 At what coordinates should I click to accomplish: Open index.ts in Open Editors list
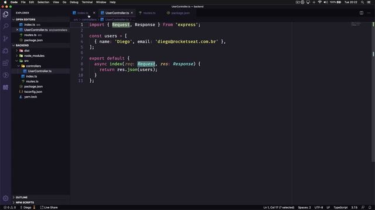coord(41,24)
